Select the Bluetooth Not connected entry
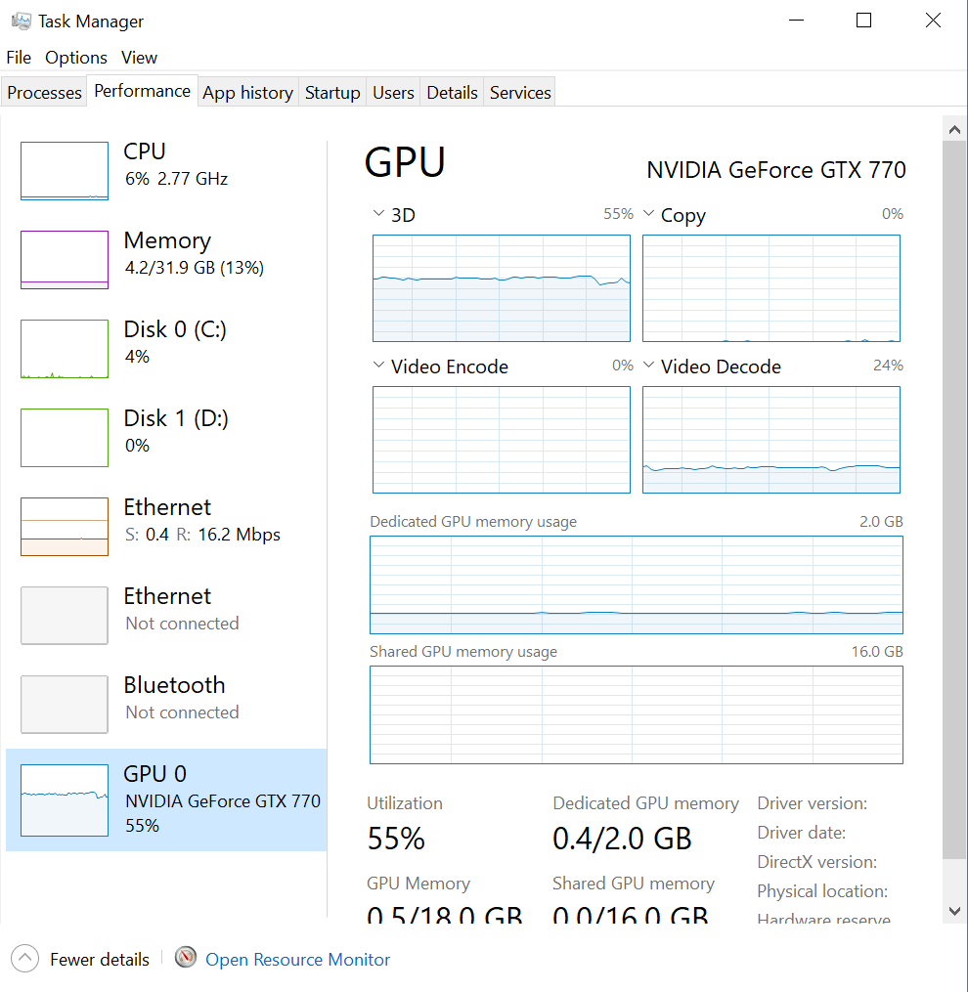 point(166,704)
